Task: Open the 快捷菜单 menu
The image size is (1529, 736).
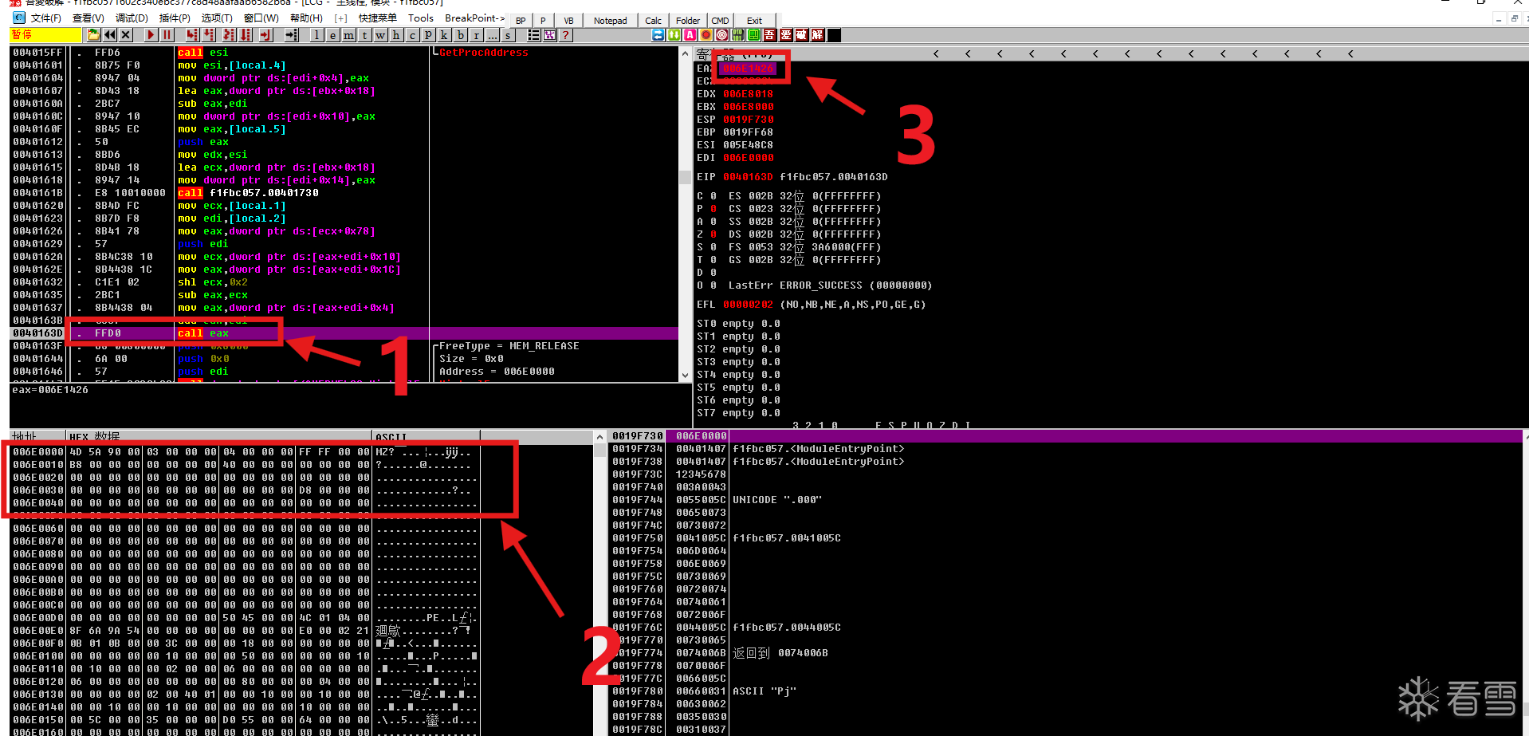Action: (x=378, y=18)
